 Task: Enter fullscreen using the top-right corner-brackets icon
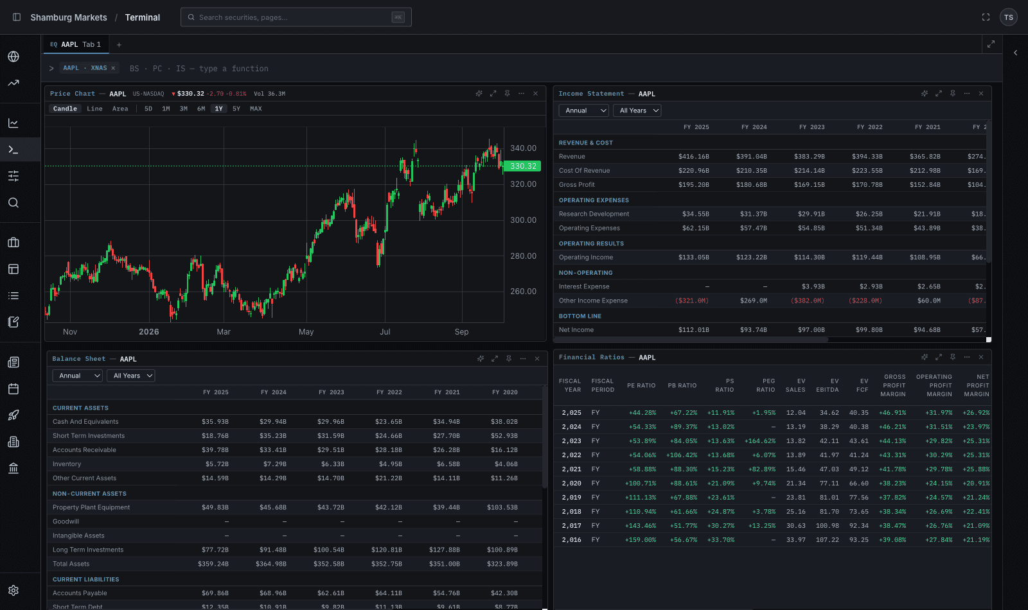coord(986,17)
